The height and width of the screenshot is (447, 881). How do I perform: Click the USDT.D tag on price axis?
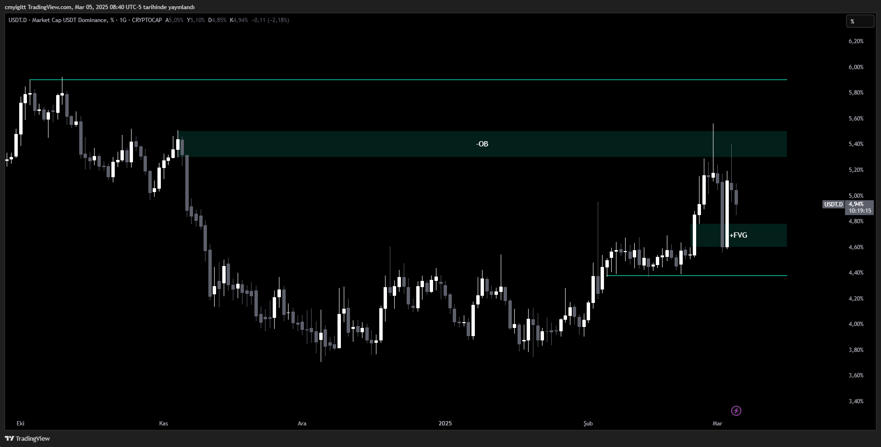[833, 205]
